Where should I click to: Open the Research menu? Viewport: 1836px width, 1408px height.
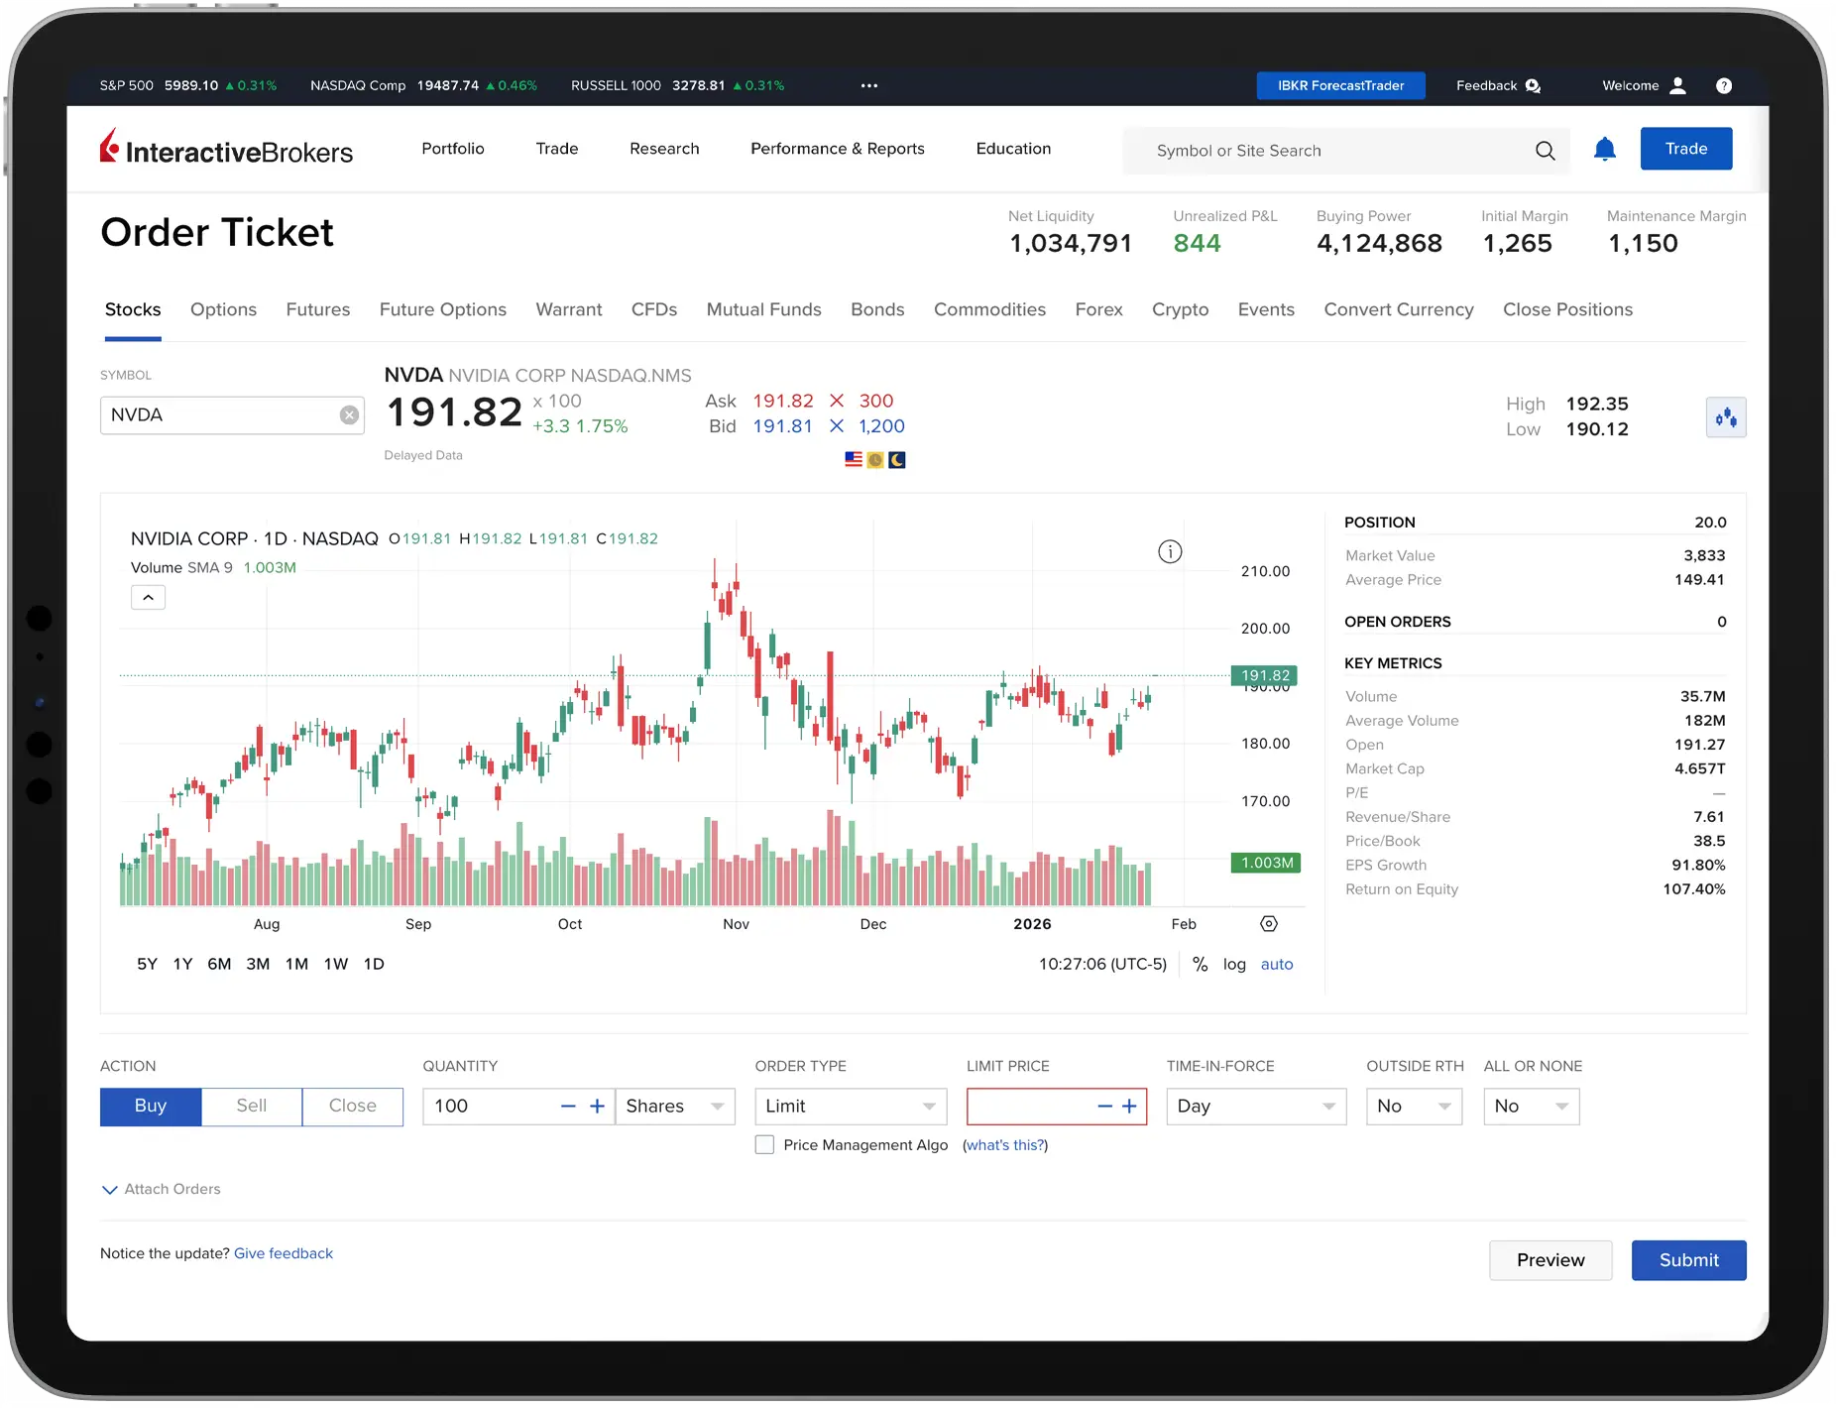(664, 149)
